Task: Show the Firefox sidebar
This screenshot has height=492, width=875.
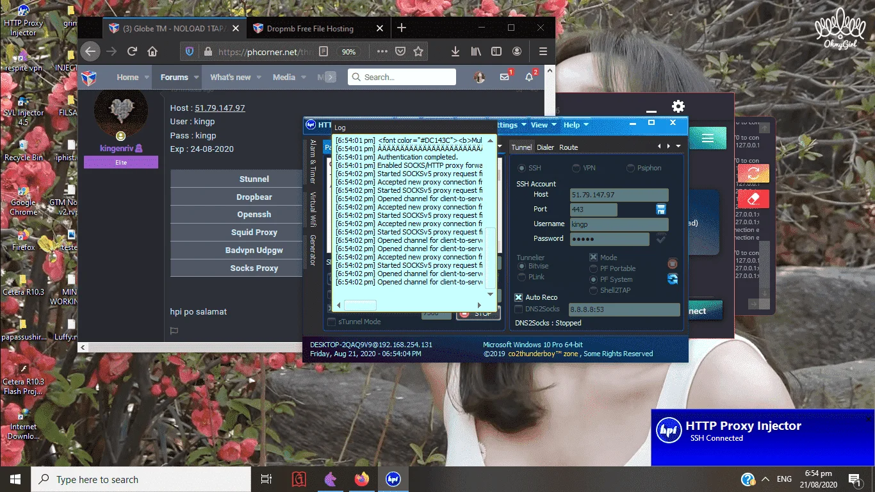Action: pos(496,52)
